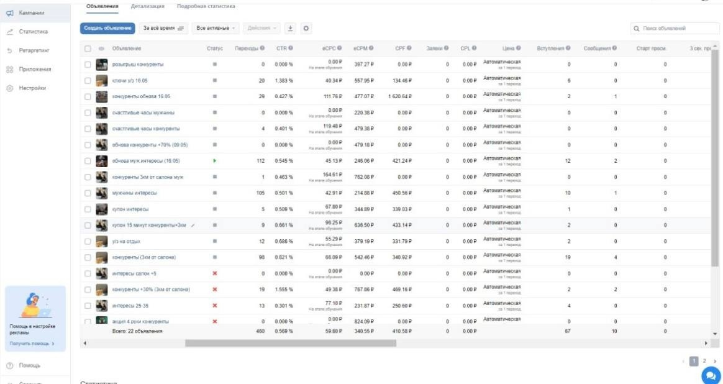Click right arrow of horizontal scrollbar
Image resolution: width=723 pixels, height=384 pixels.
(706, 344)
